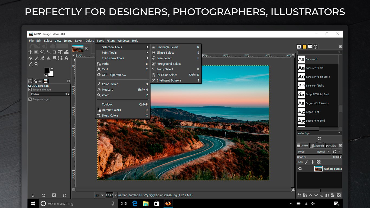Viewport: 370px width, 208px height.
Task: Choose Ellipse Select from submenu
Action: [176, 53]
